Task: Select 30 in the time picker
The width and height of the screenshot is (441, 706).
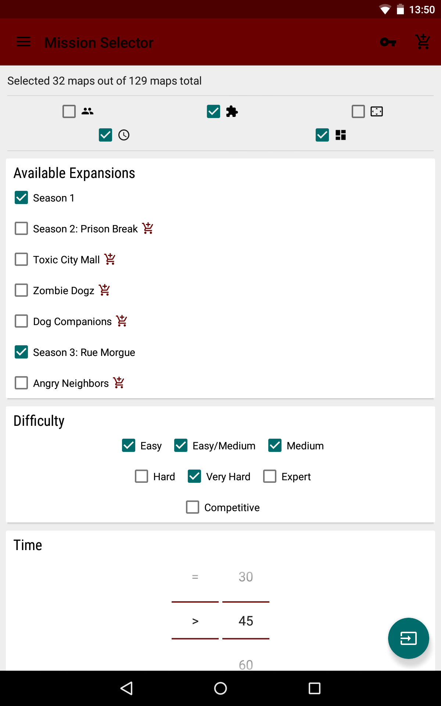Action: click(245, 577)
